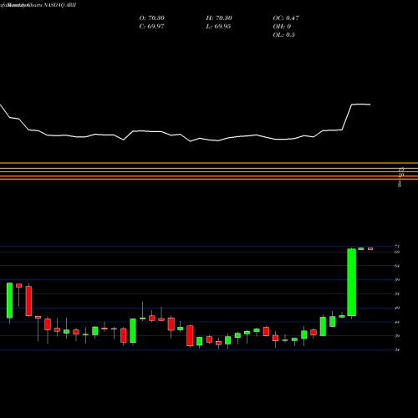418x418 pixels.
Task: Click the 54 price axis label
Action: (x=397, y=293)
